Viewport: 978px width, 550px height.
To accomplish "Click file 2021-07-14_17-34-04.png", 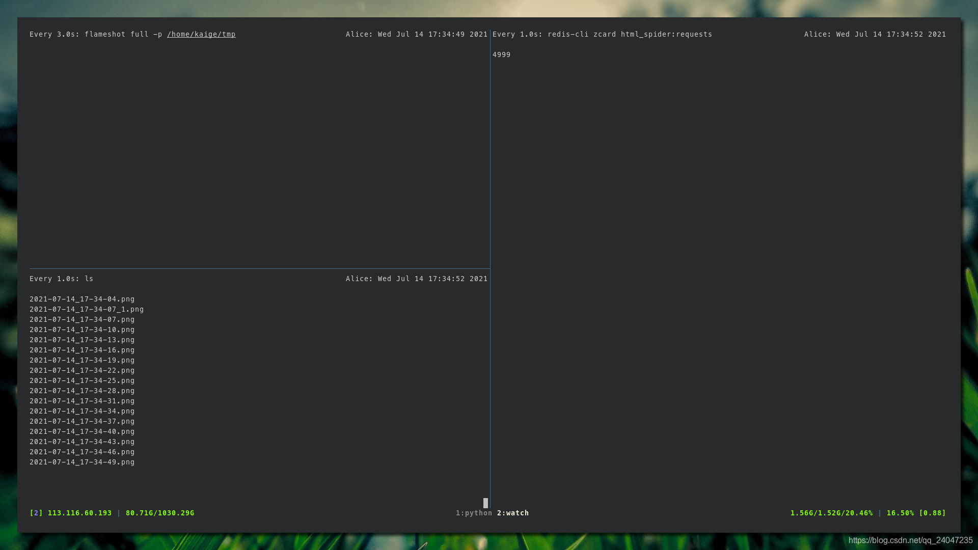I will 82,299.
